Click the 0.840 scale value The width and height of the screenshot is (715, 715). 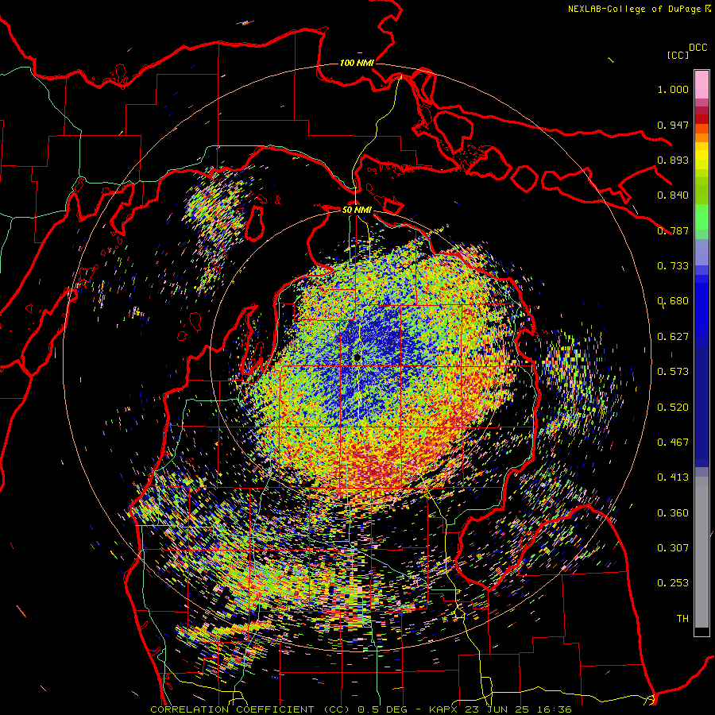pyautogui.click(x=673, y=195)
